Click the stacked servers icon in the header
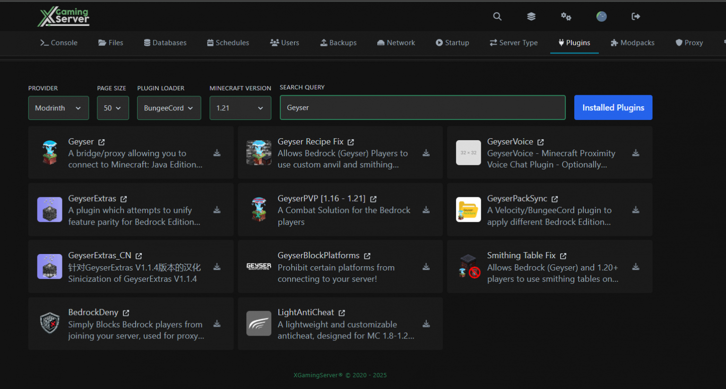 (x=531, y=16)
